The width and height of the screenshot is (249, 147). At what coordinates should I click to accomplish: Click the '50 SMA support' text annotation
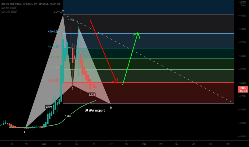pyautogui.click(x=95, y=110)
